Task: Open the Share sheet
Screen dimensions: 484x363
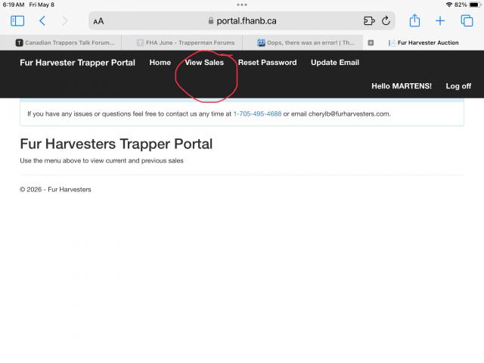Action: 414,20
